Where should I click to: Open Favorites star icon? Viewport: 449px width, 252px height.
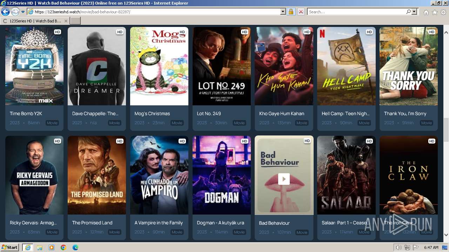[435, 12]
